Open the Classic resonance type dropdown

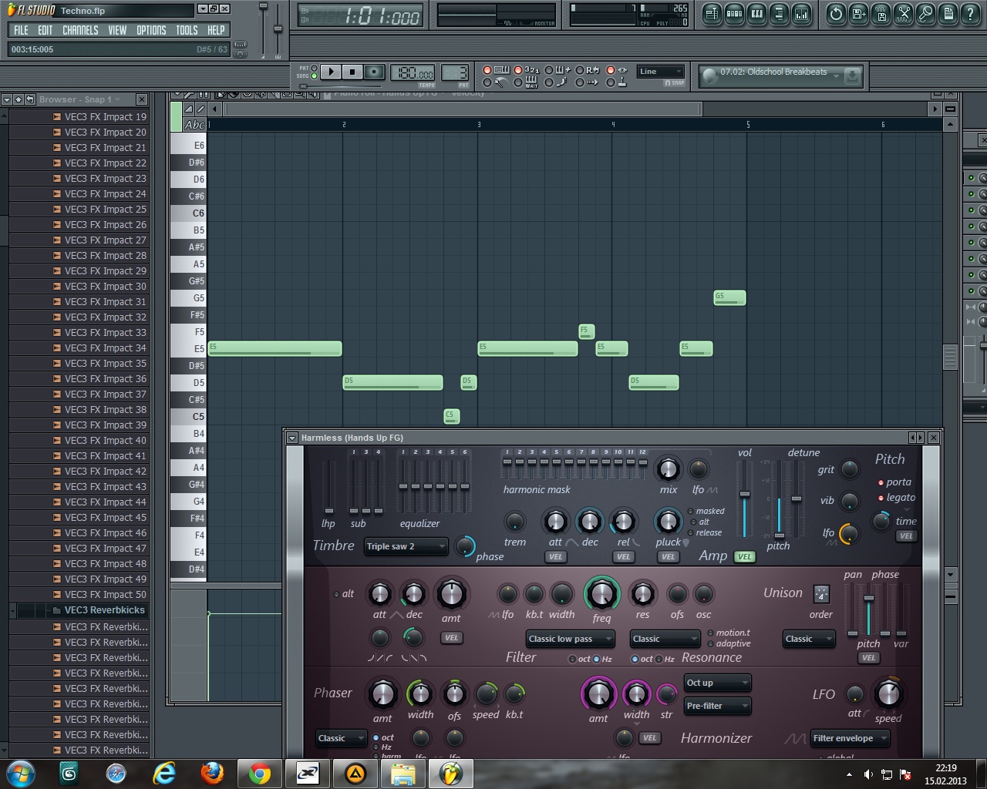(664, 639)
